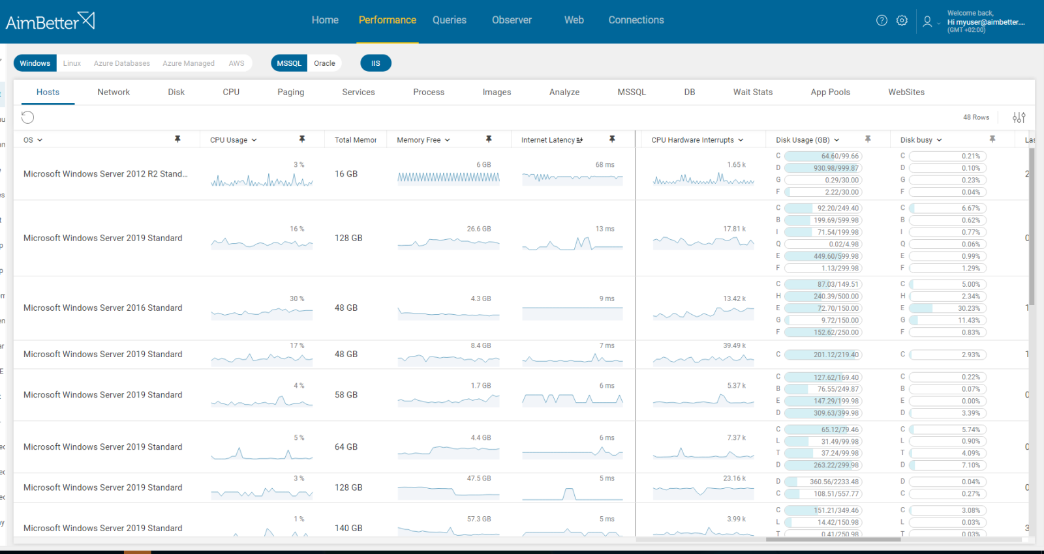This screenshot has width=1044, height=554.
Task: Click disk usage bar 201.12/219.40
Action: point(823,355)
